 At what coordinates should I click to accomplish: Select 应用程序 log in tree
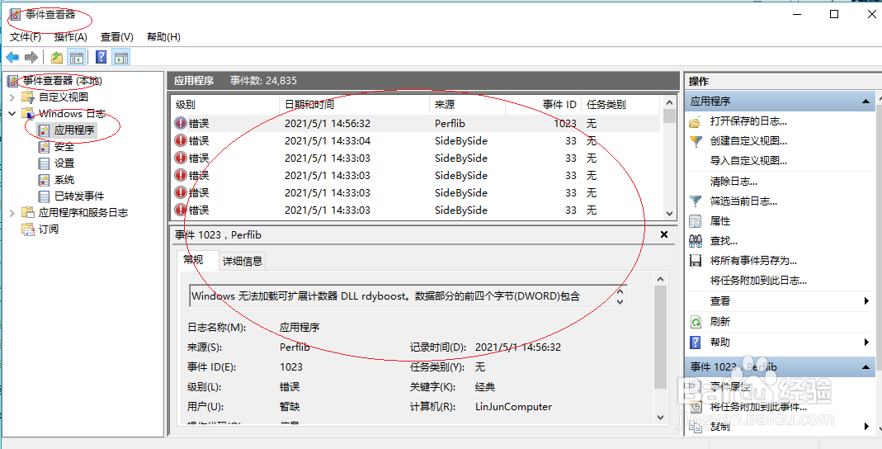click(73, 130)
